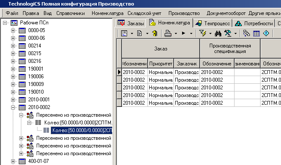Switch to the Потребности tab
This screenshot has height=165, width=281.
254,23
